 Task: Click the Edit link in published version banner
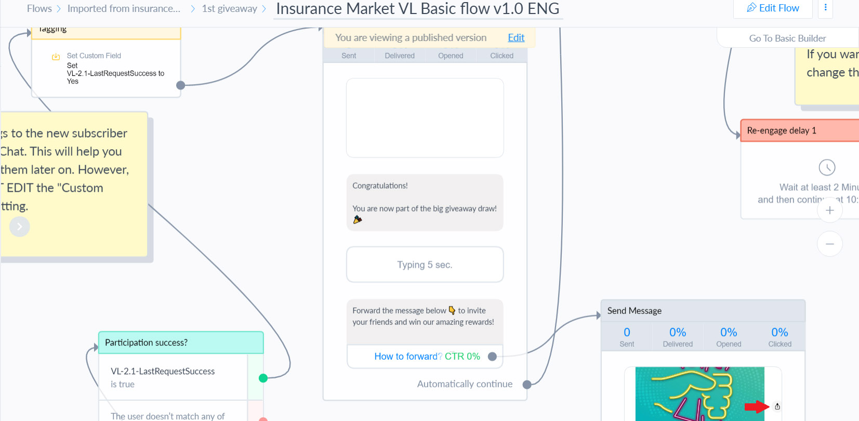tap(516, 37)
